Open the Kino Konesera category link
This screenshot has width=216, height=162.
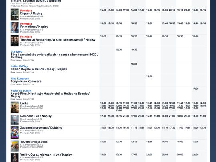click(20, 78)
